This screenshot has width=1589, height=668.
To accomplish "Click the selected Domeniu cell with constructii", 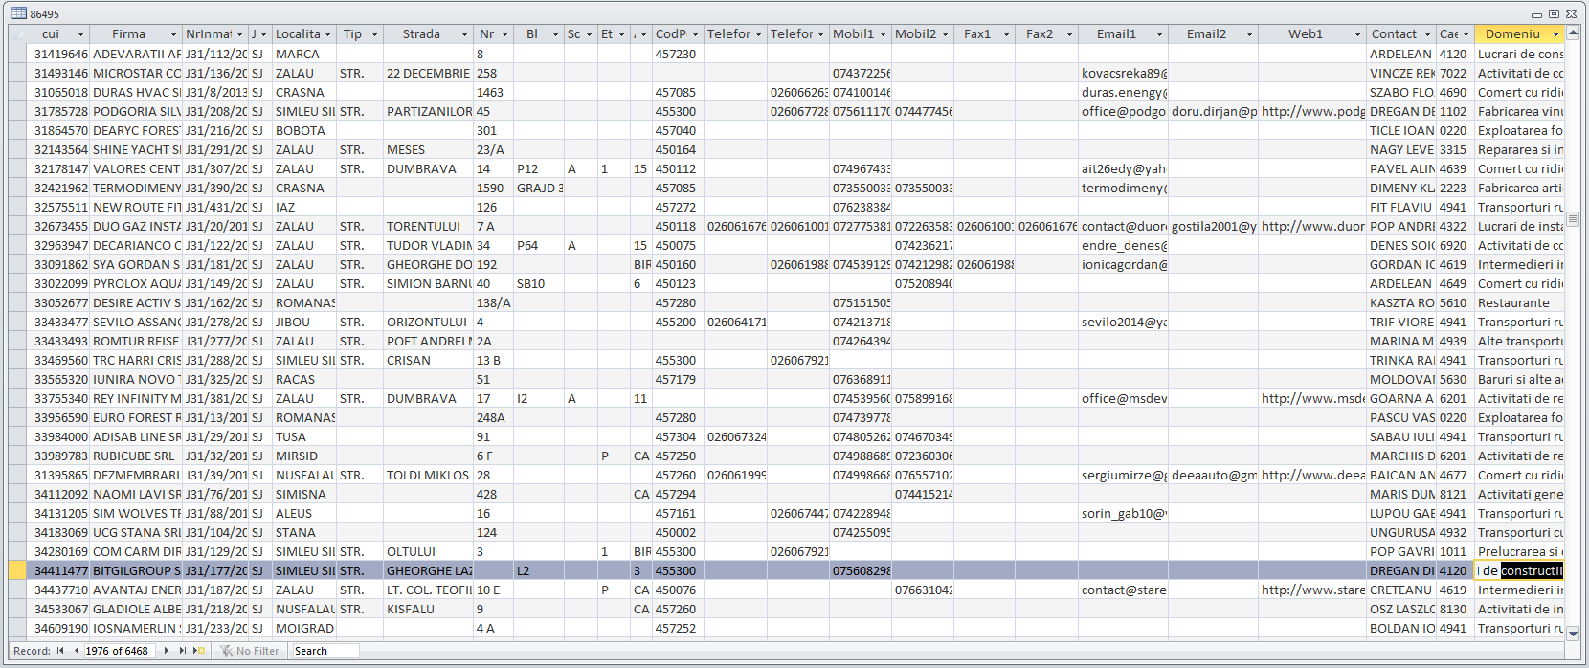I will click(x=1519, y=571).
